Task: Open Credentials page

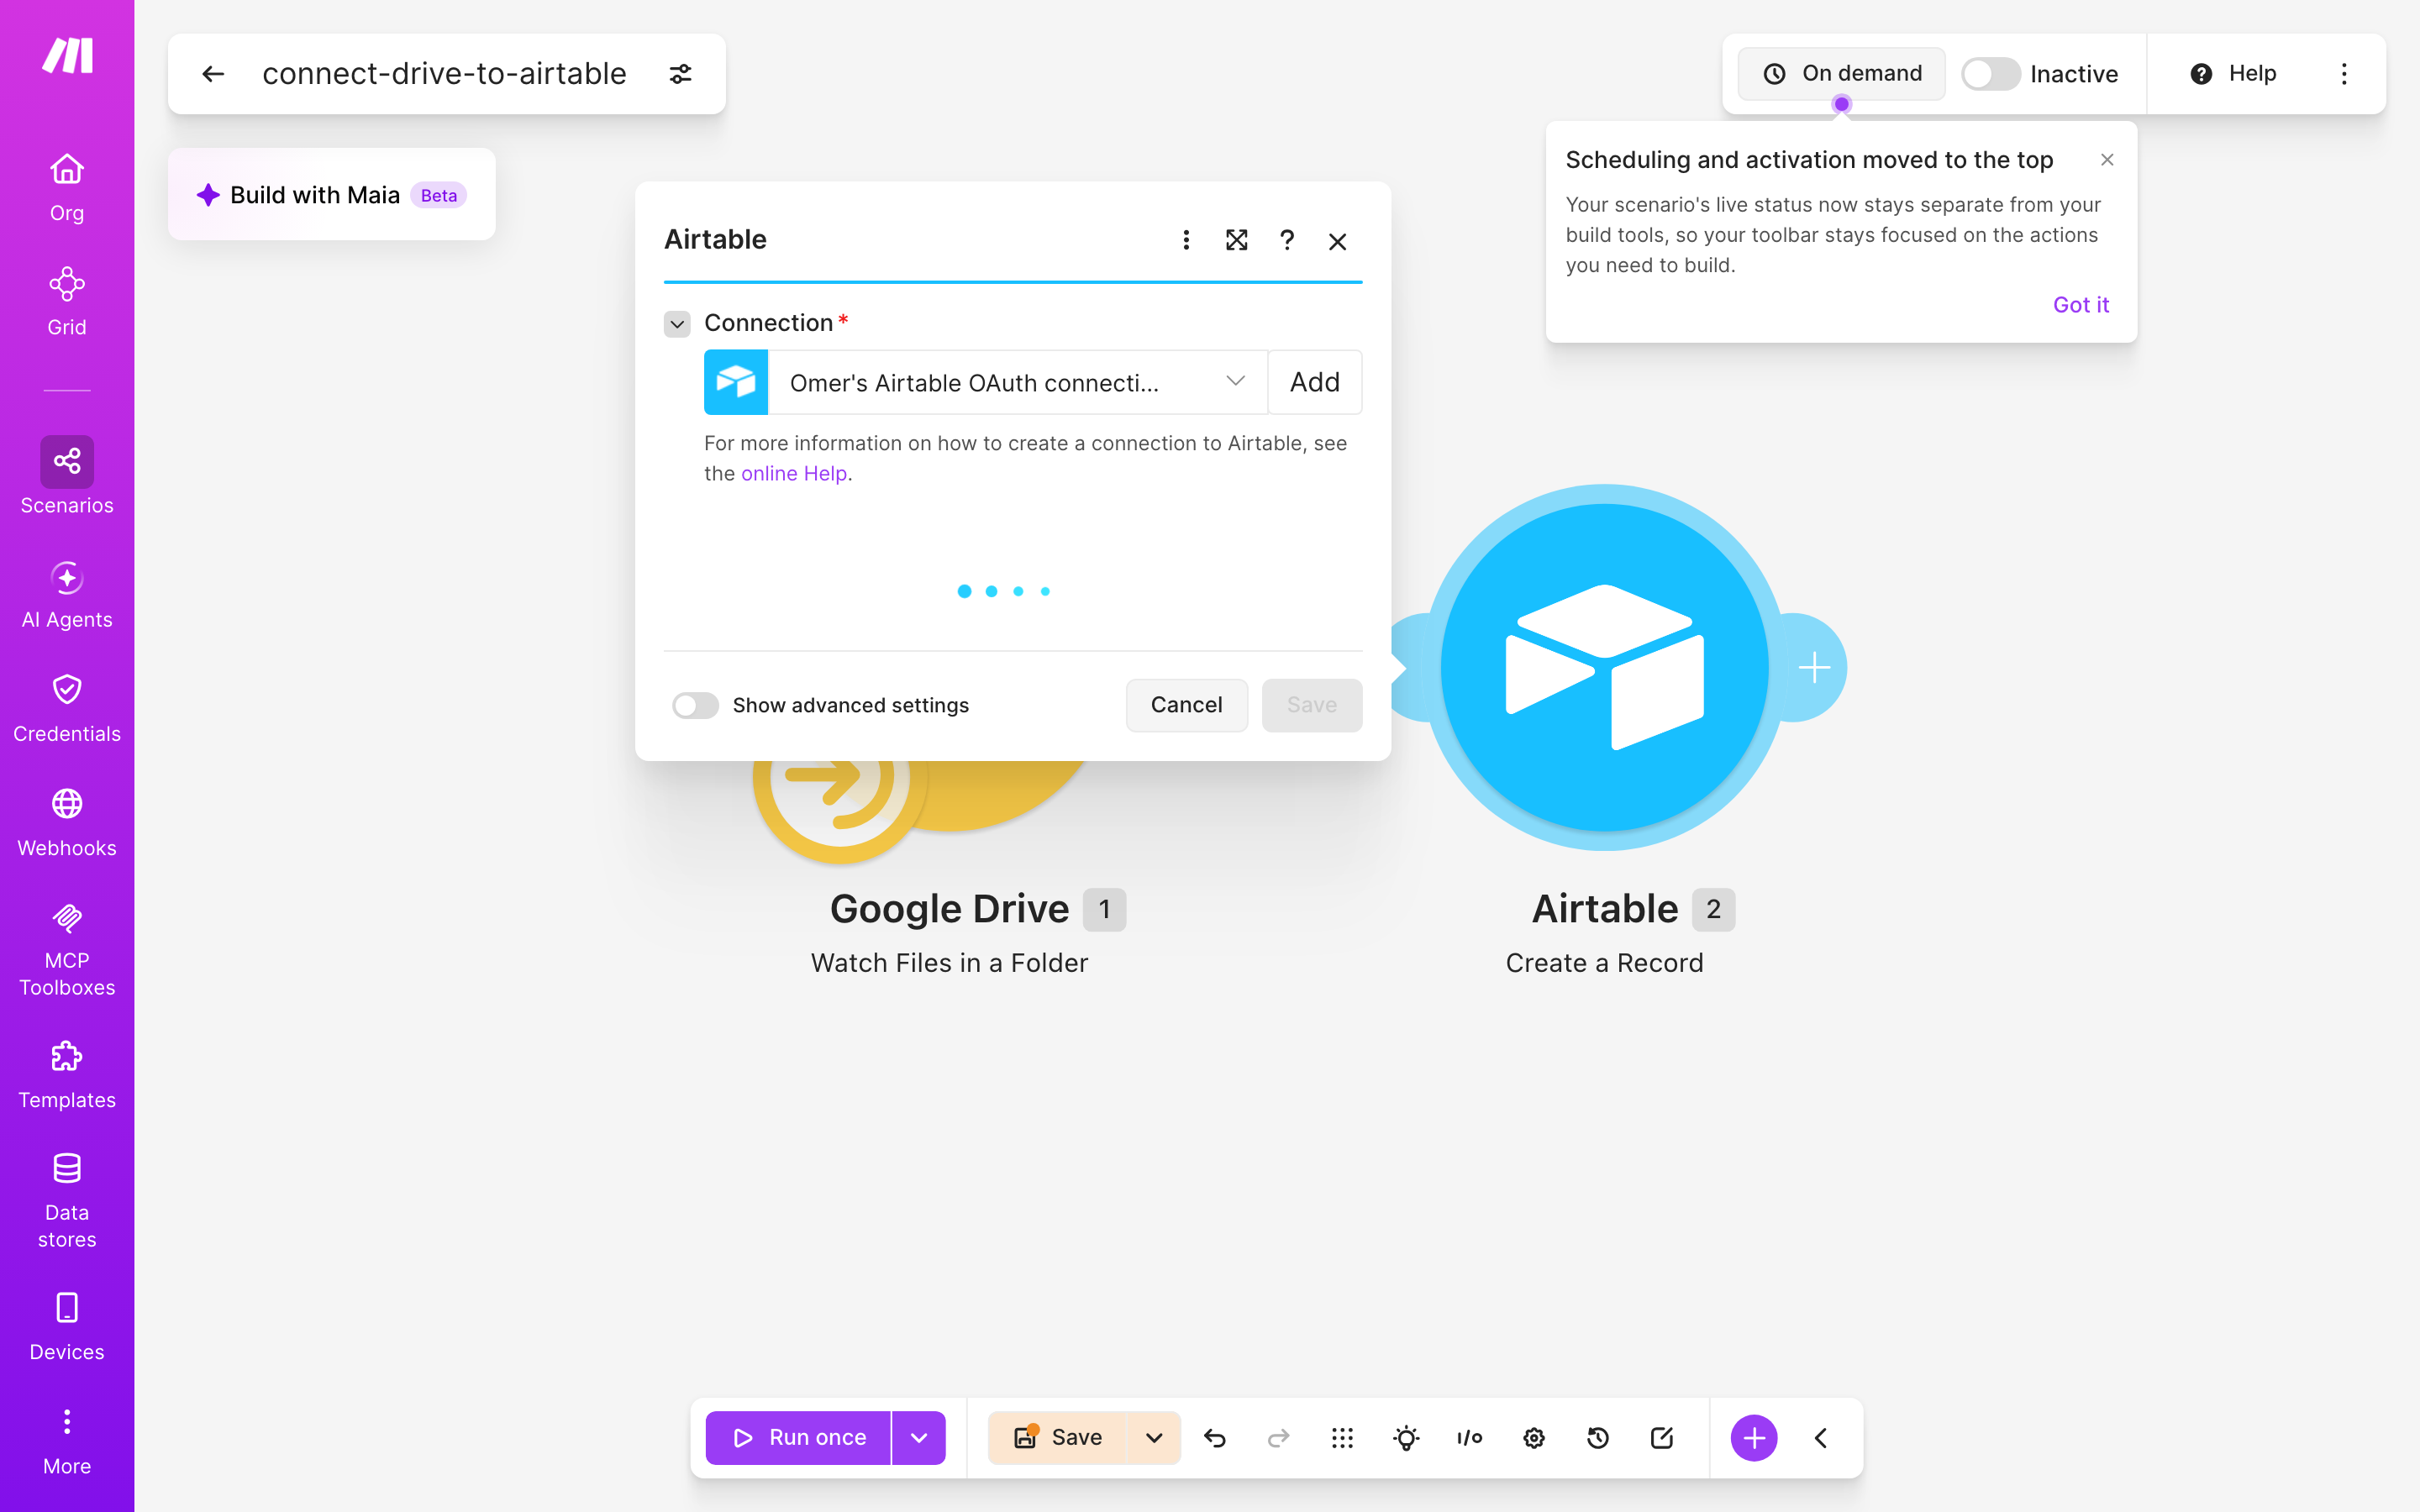Action: pyautogui.click(x=67, y=708)
